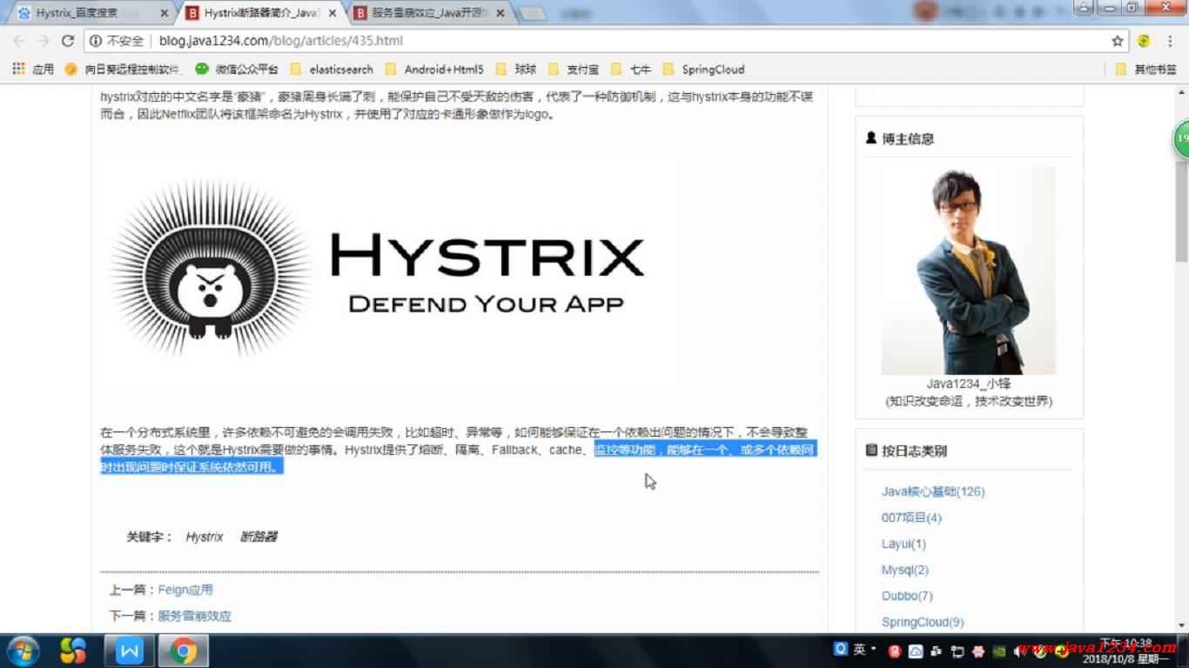This screenshot has height=668, width=1189.
Task: Open the green extension icon beside address bar
Action: [1144, 41]
